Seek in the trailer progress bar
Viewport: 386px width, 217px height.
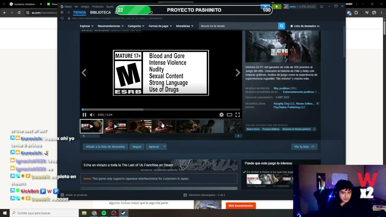[x=161, y=109]
